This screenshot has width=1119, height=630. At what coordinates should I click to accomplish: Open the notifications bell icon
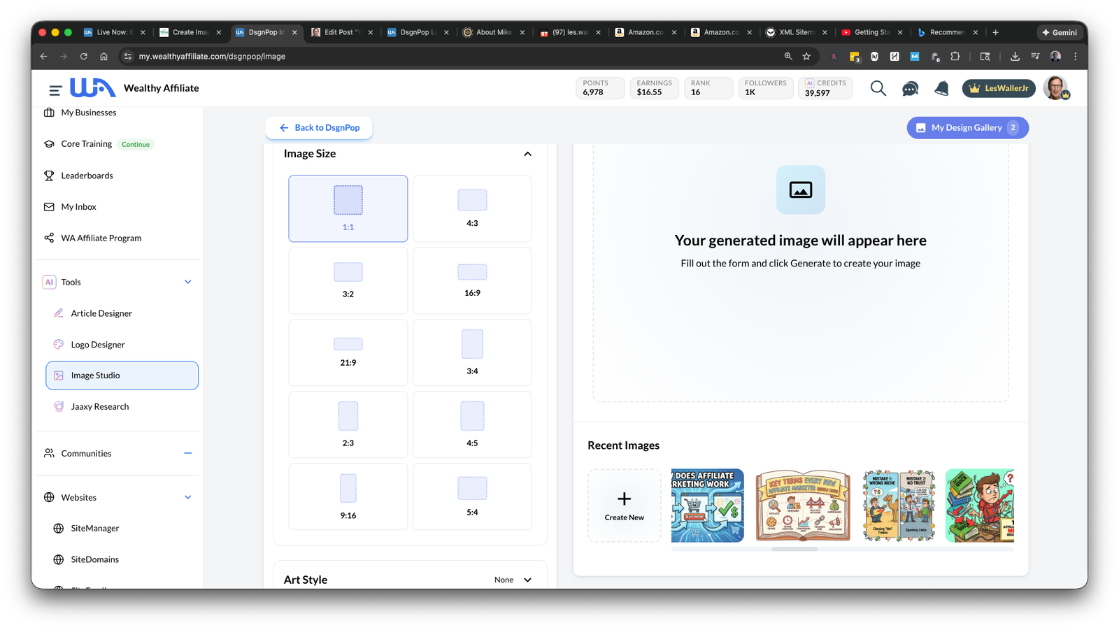[941, 88]
